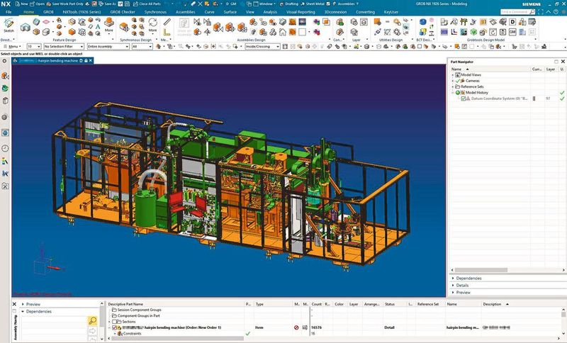Switch to the GROB Checker tab
Screen dimensions: 567x343
[123, 12]
